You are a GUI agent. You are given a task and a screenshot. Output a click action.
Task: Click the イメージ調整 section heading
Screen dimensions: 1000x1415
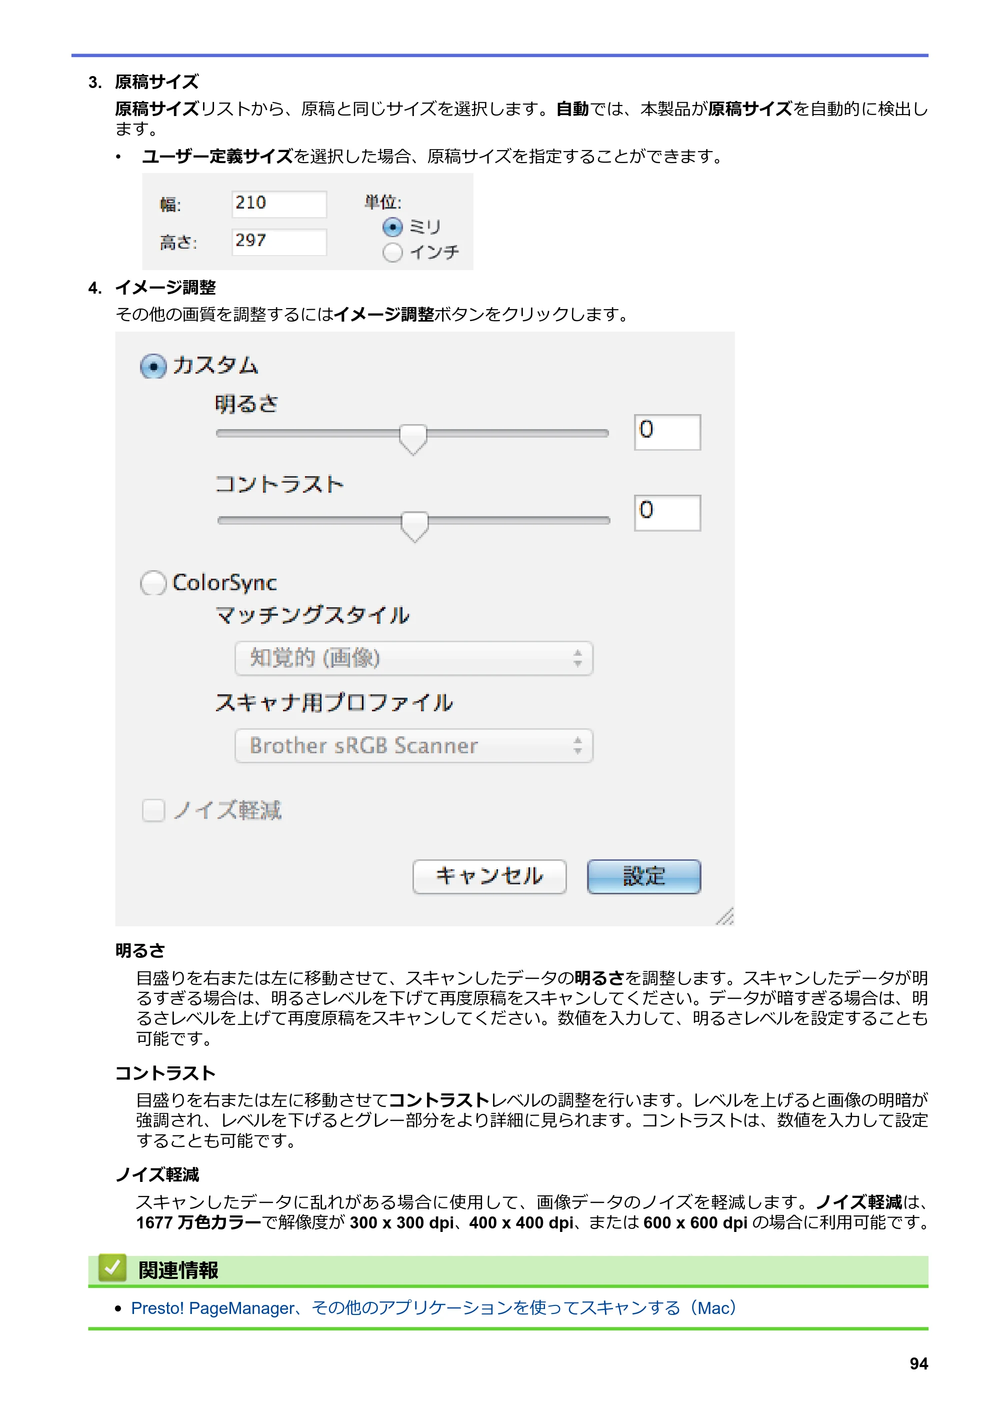[x=165, y=287]
